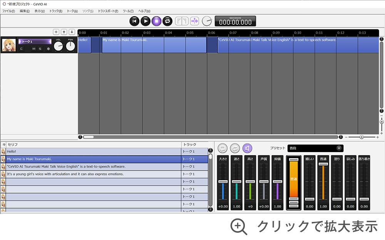Screen dimensions: 385x240
Task: Click the 0:05 mark on time ruler
Action: pyautogui.click(x=190, y=33)
